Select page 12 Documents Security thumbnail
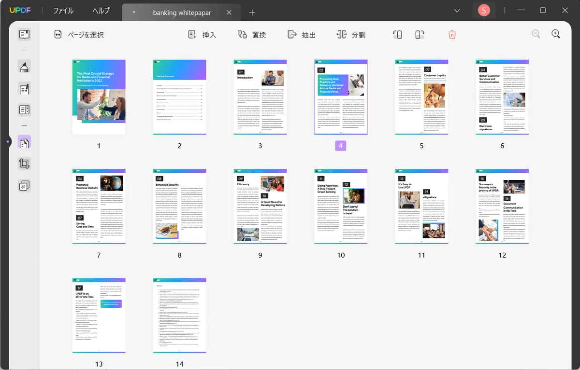 coord(502,206)
